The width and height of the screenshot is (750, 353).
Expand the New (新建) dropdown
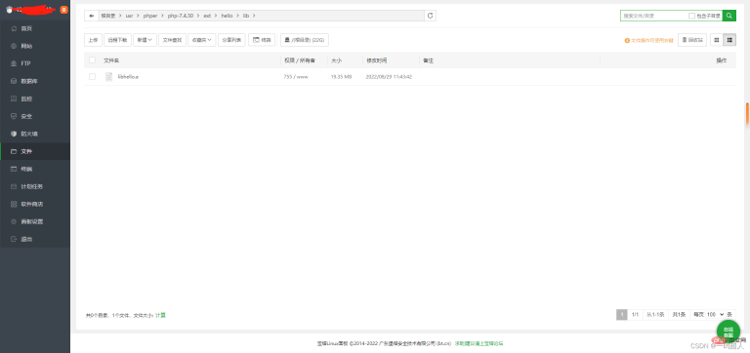(x=145, y=40)
